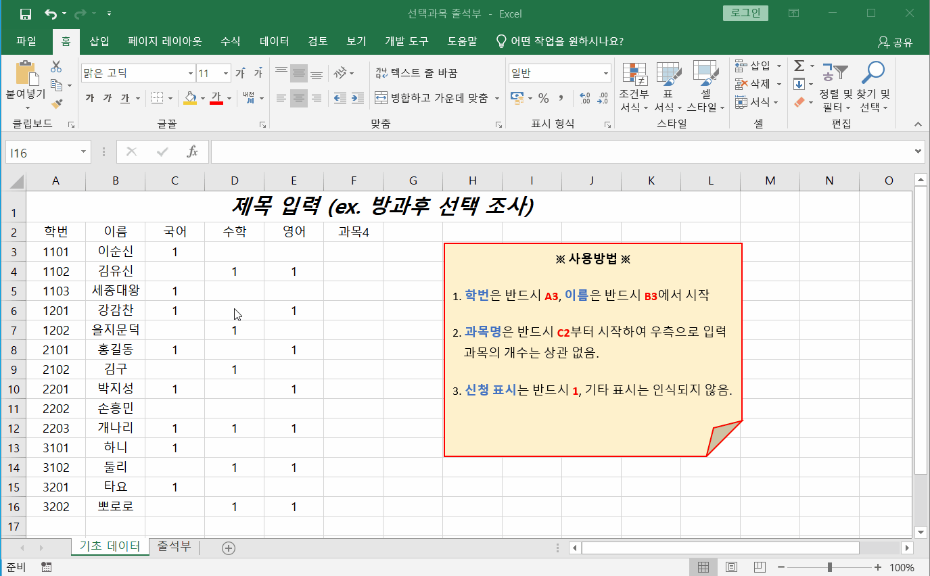Switch to the 수식 (Formulas) ribbon tab
This screenshot has width=930, height=576.
tap(230, 41)
